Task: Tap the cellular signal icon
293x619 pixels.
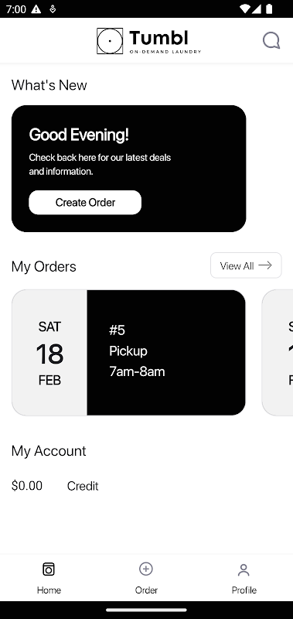Action: 257,9
